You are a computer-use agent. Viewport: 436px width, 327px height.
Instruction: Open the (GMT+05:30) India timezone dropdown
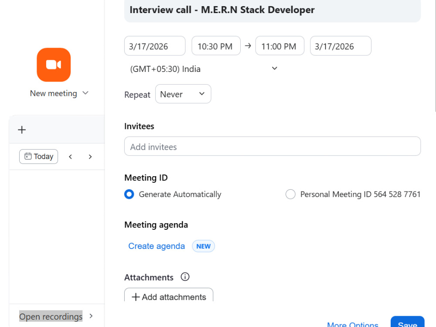tap(203, 69)
